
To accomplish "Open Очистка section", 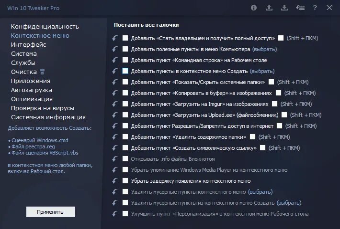I will pyautogui.click(x=24, y=72).
